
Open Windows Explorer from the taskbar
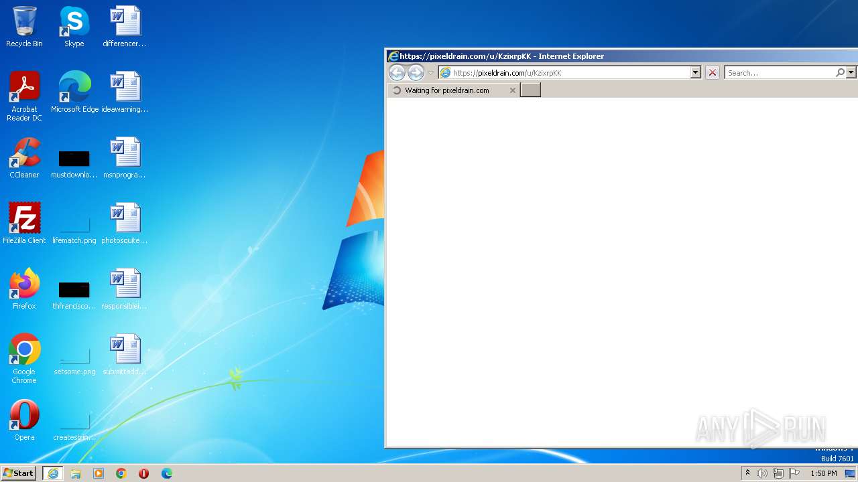[76, 473]
